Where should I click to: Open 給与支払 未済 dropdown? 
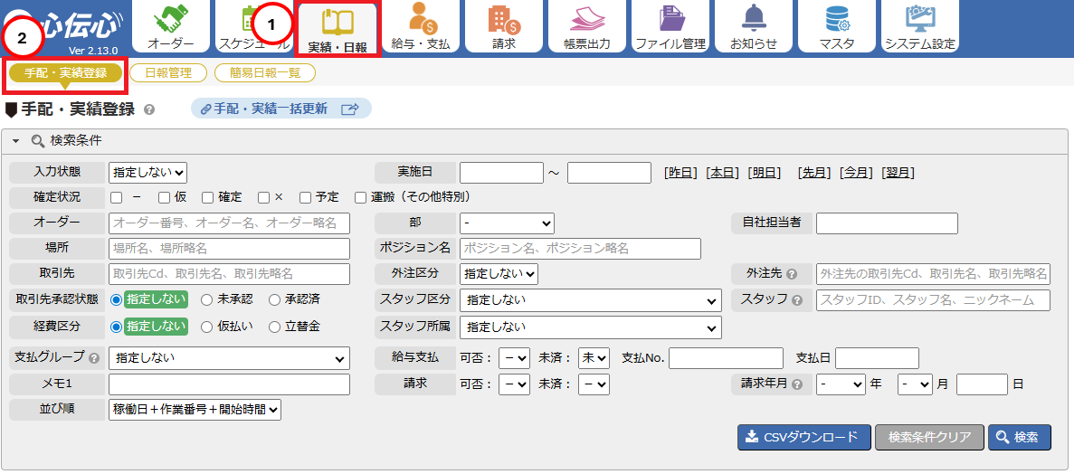point(594,357)
